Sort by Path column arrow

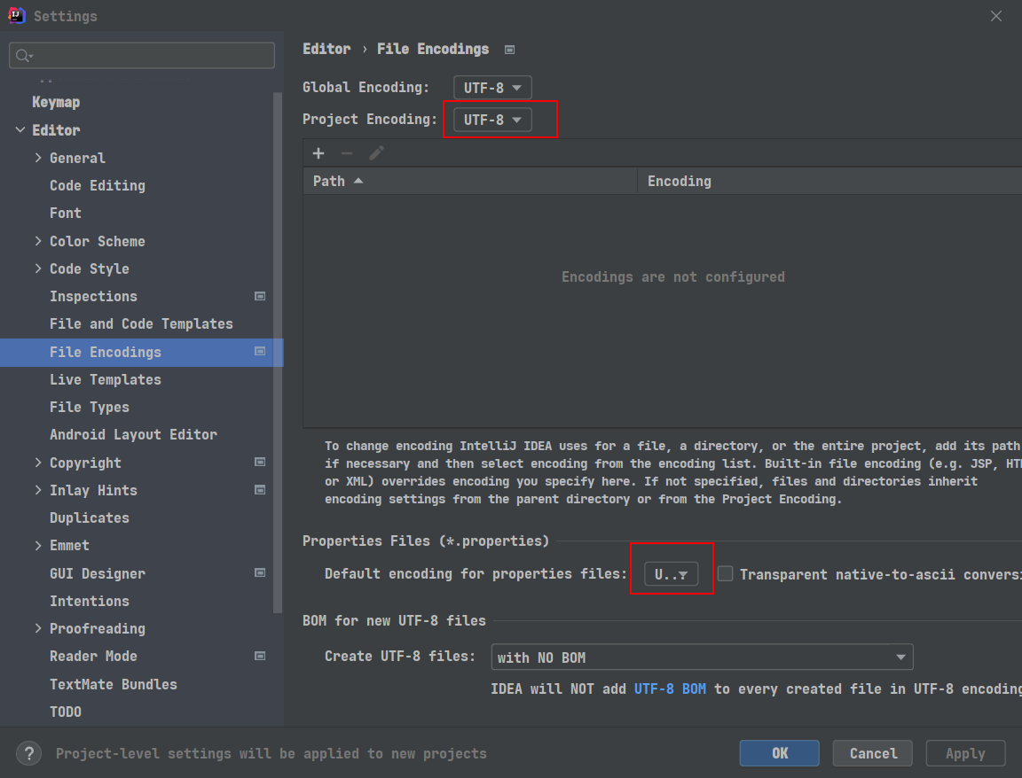pos(358,181)
